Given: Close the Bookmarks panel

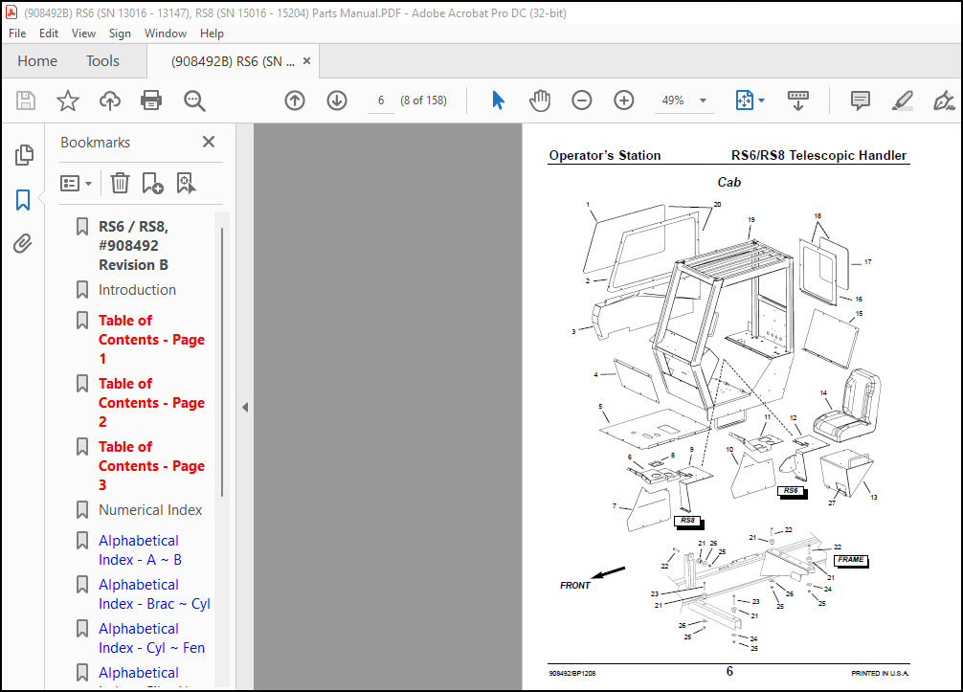Looking at the screenshot, I should pyautogui.click(x=209, y=142).
